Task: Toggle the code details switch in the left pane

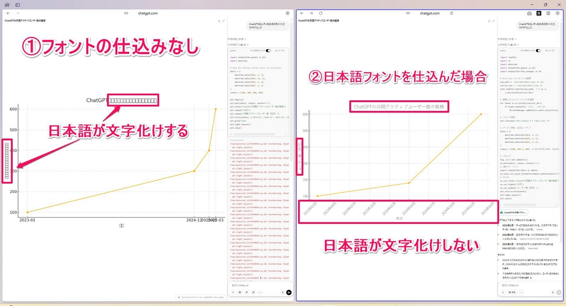Action: tap(268, 51)
